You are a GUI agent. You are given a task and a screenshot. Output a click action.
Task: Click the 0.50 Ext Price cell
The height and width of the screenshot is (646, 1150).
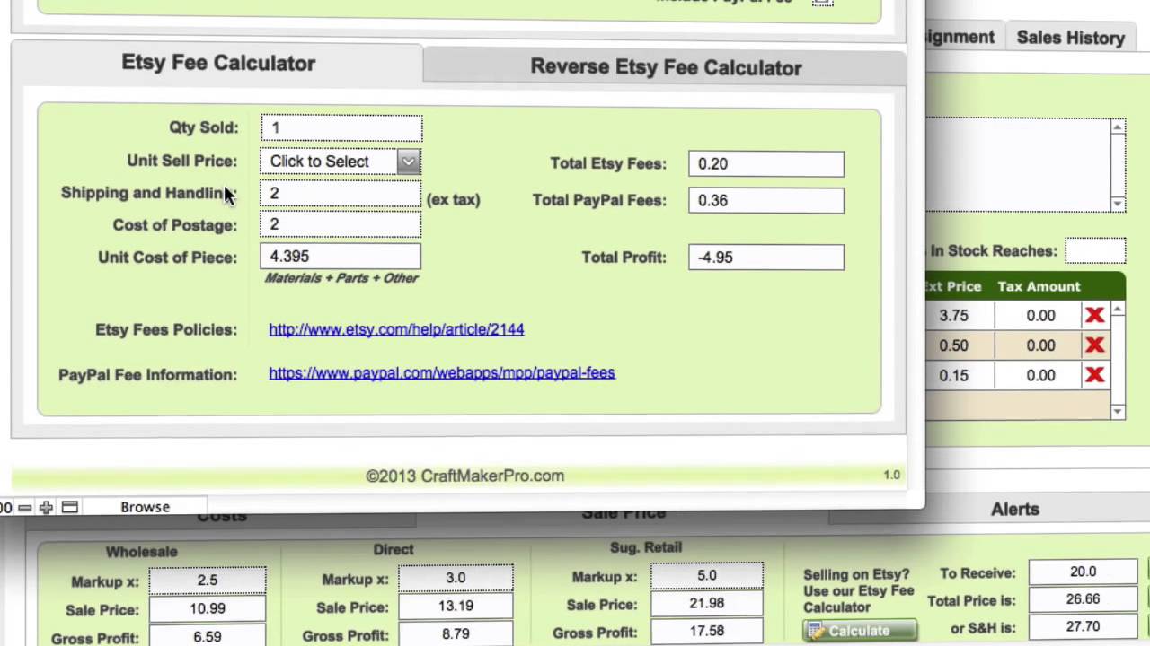pos(955,345)
